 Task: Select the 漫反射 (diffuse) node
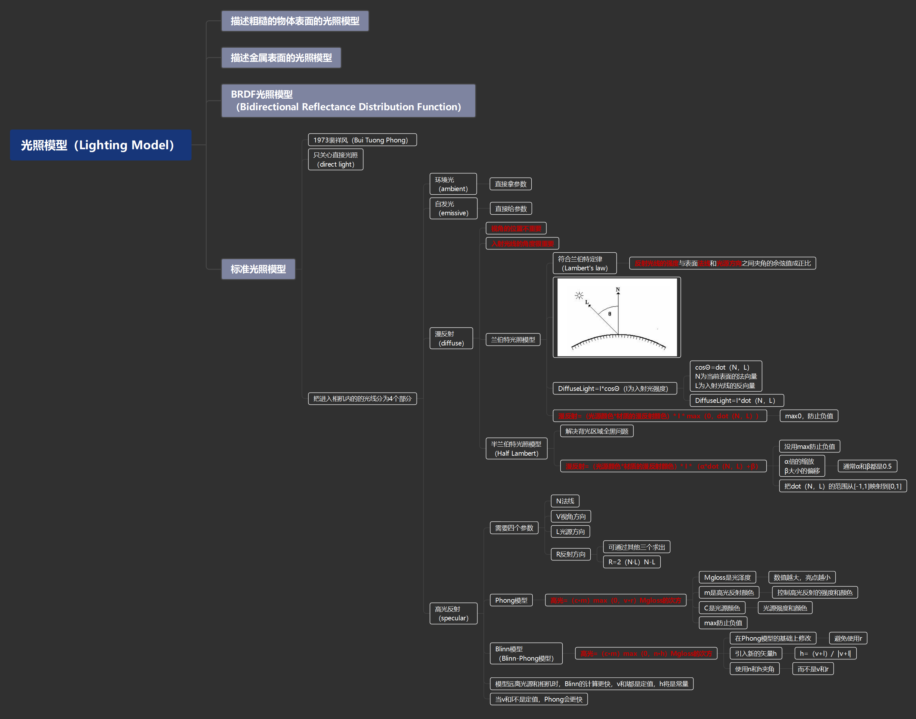[451, 338]
